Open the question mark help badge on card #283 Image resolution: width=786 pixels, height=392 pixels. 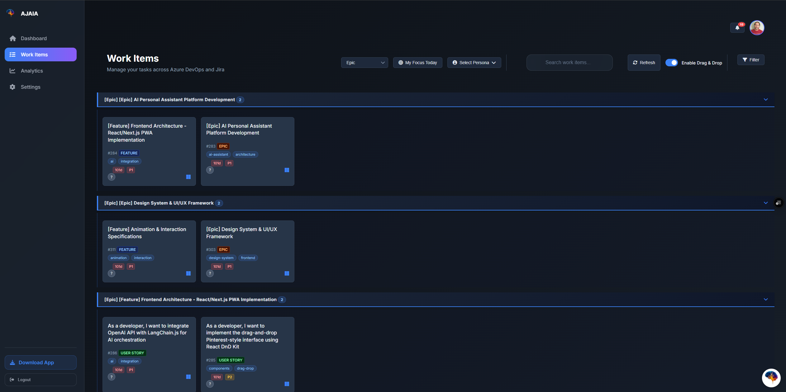click(210, 170)
